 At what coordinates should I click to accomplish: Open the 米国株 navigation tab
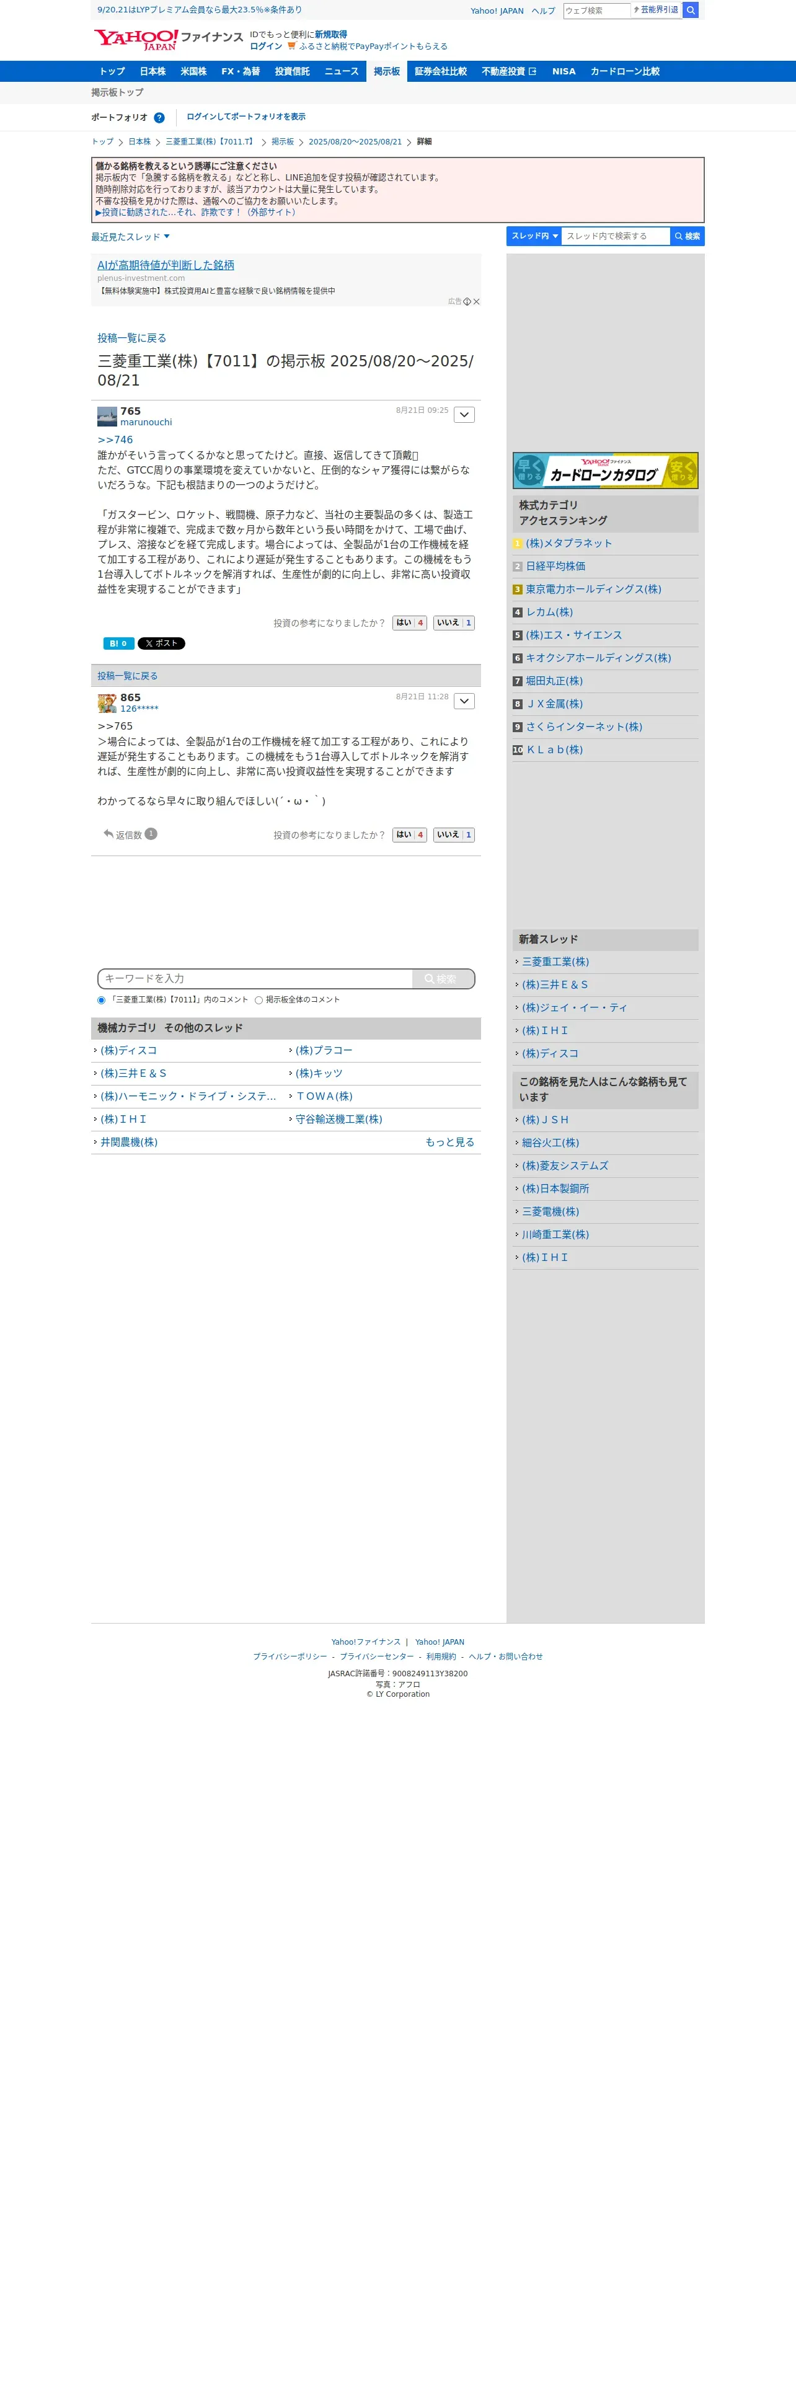193,71
